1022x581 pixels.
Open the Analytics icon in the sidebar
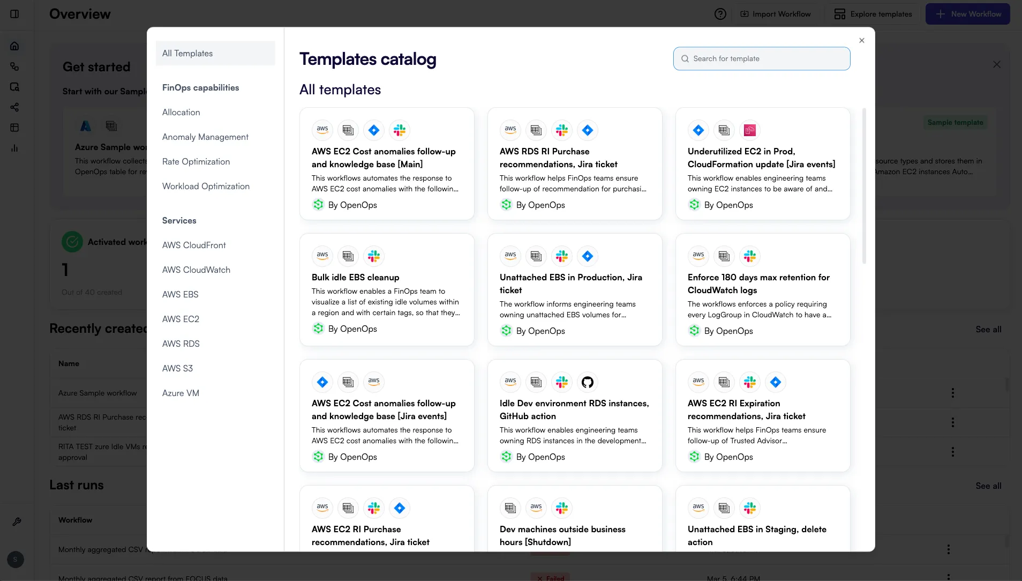point(14,148)
